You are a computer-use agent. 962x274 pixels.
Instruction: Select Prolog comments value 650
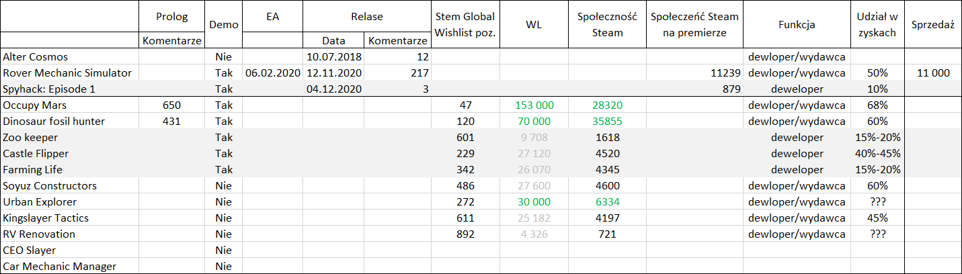(x=171, y=105)
